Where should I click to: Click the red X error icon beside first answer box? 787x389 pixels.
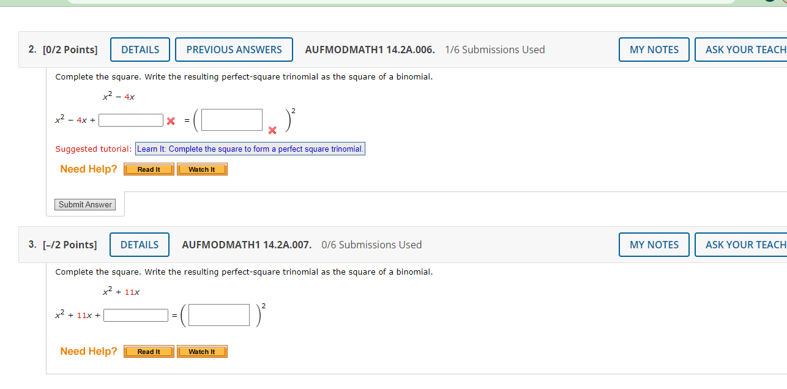pos(170,120)
